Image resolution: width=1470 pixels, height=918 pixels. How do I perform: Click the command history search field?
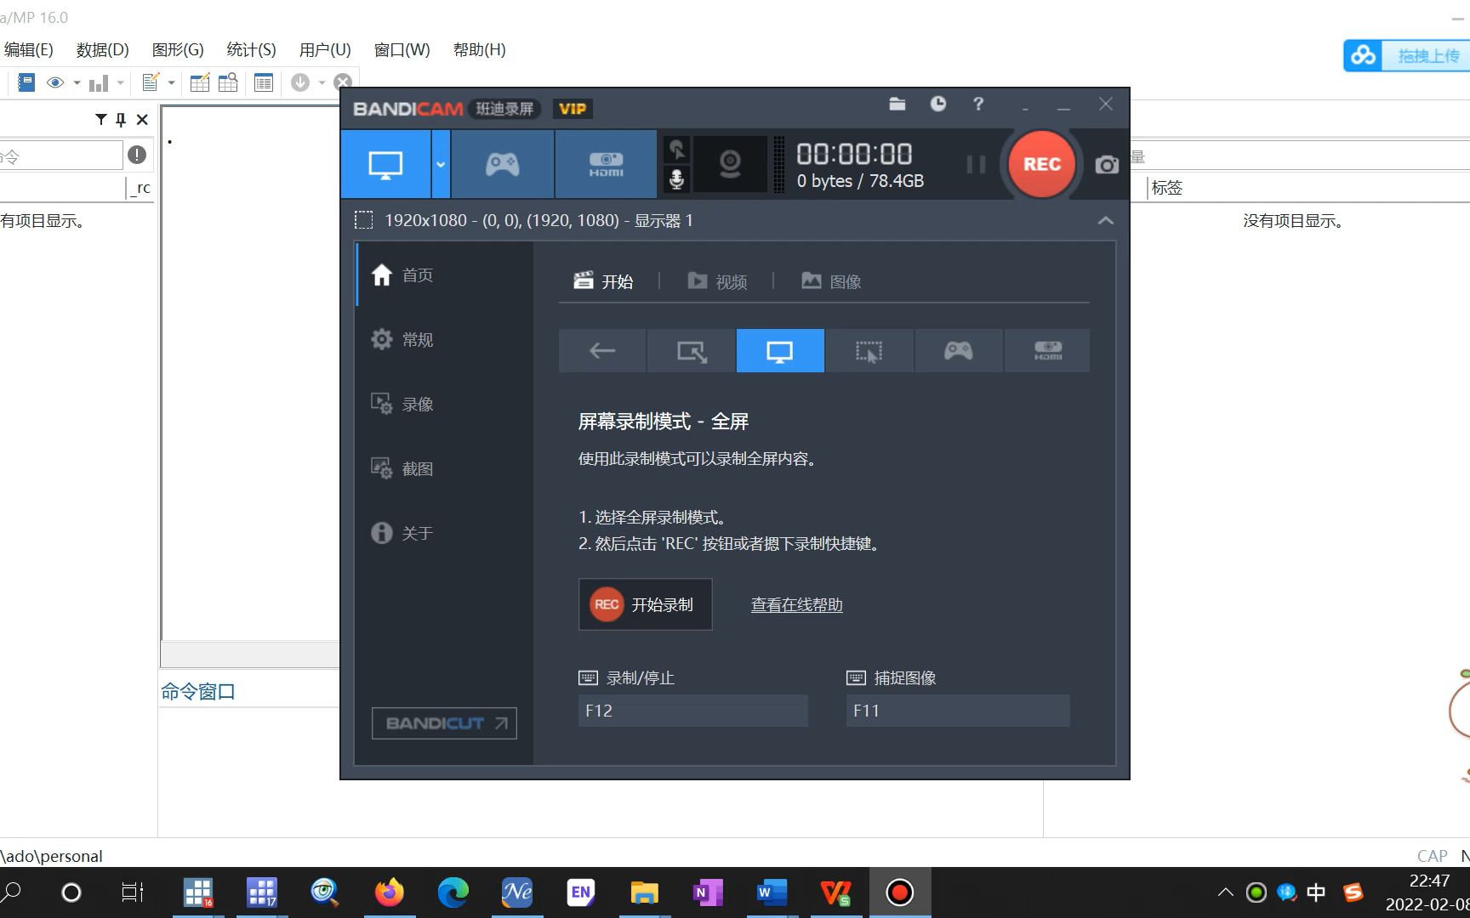[61, 156]
